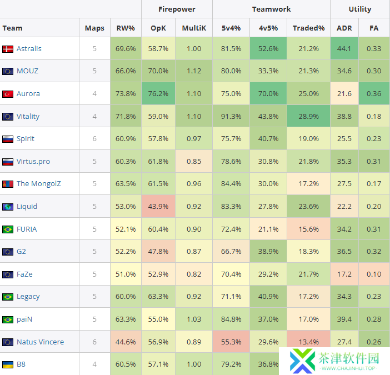Click the Ukrainian flag beside B8

pos(8,364)
